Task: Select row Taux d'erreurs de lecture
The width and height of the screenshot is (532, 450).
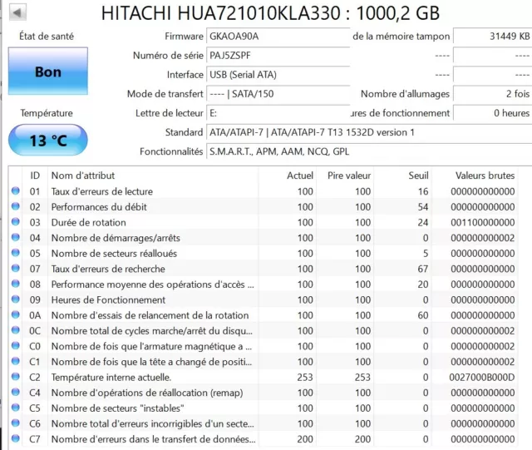Action: coord(263,191)
